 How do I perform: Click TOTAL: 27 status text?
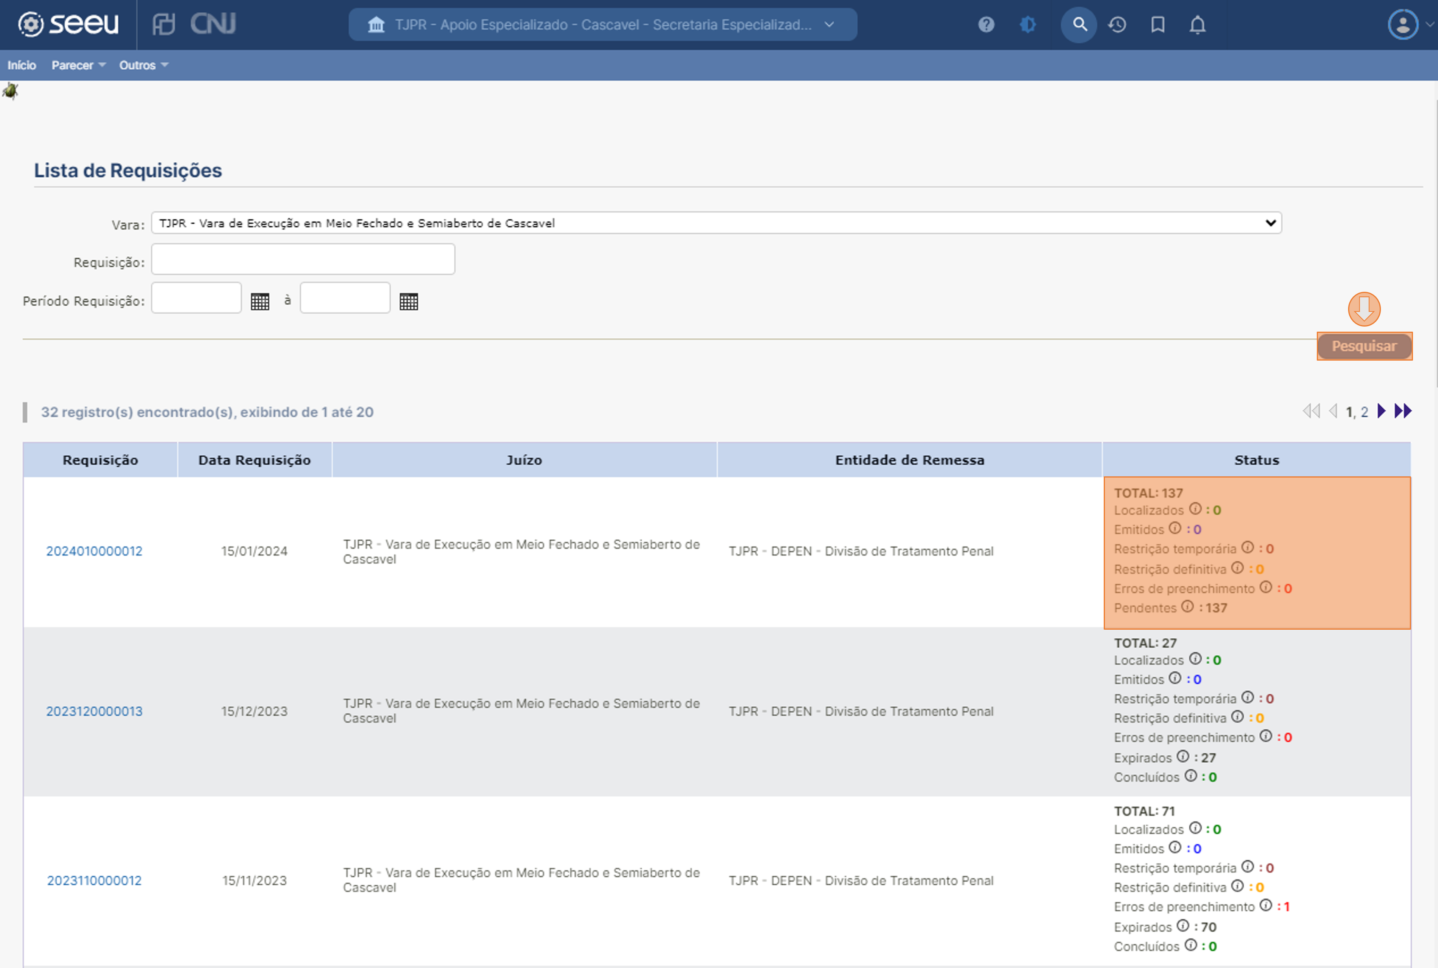click(x=1145, y=643)
